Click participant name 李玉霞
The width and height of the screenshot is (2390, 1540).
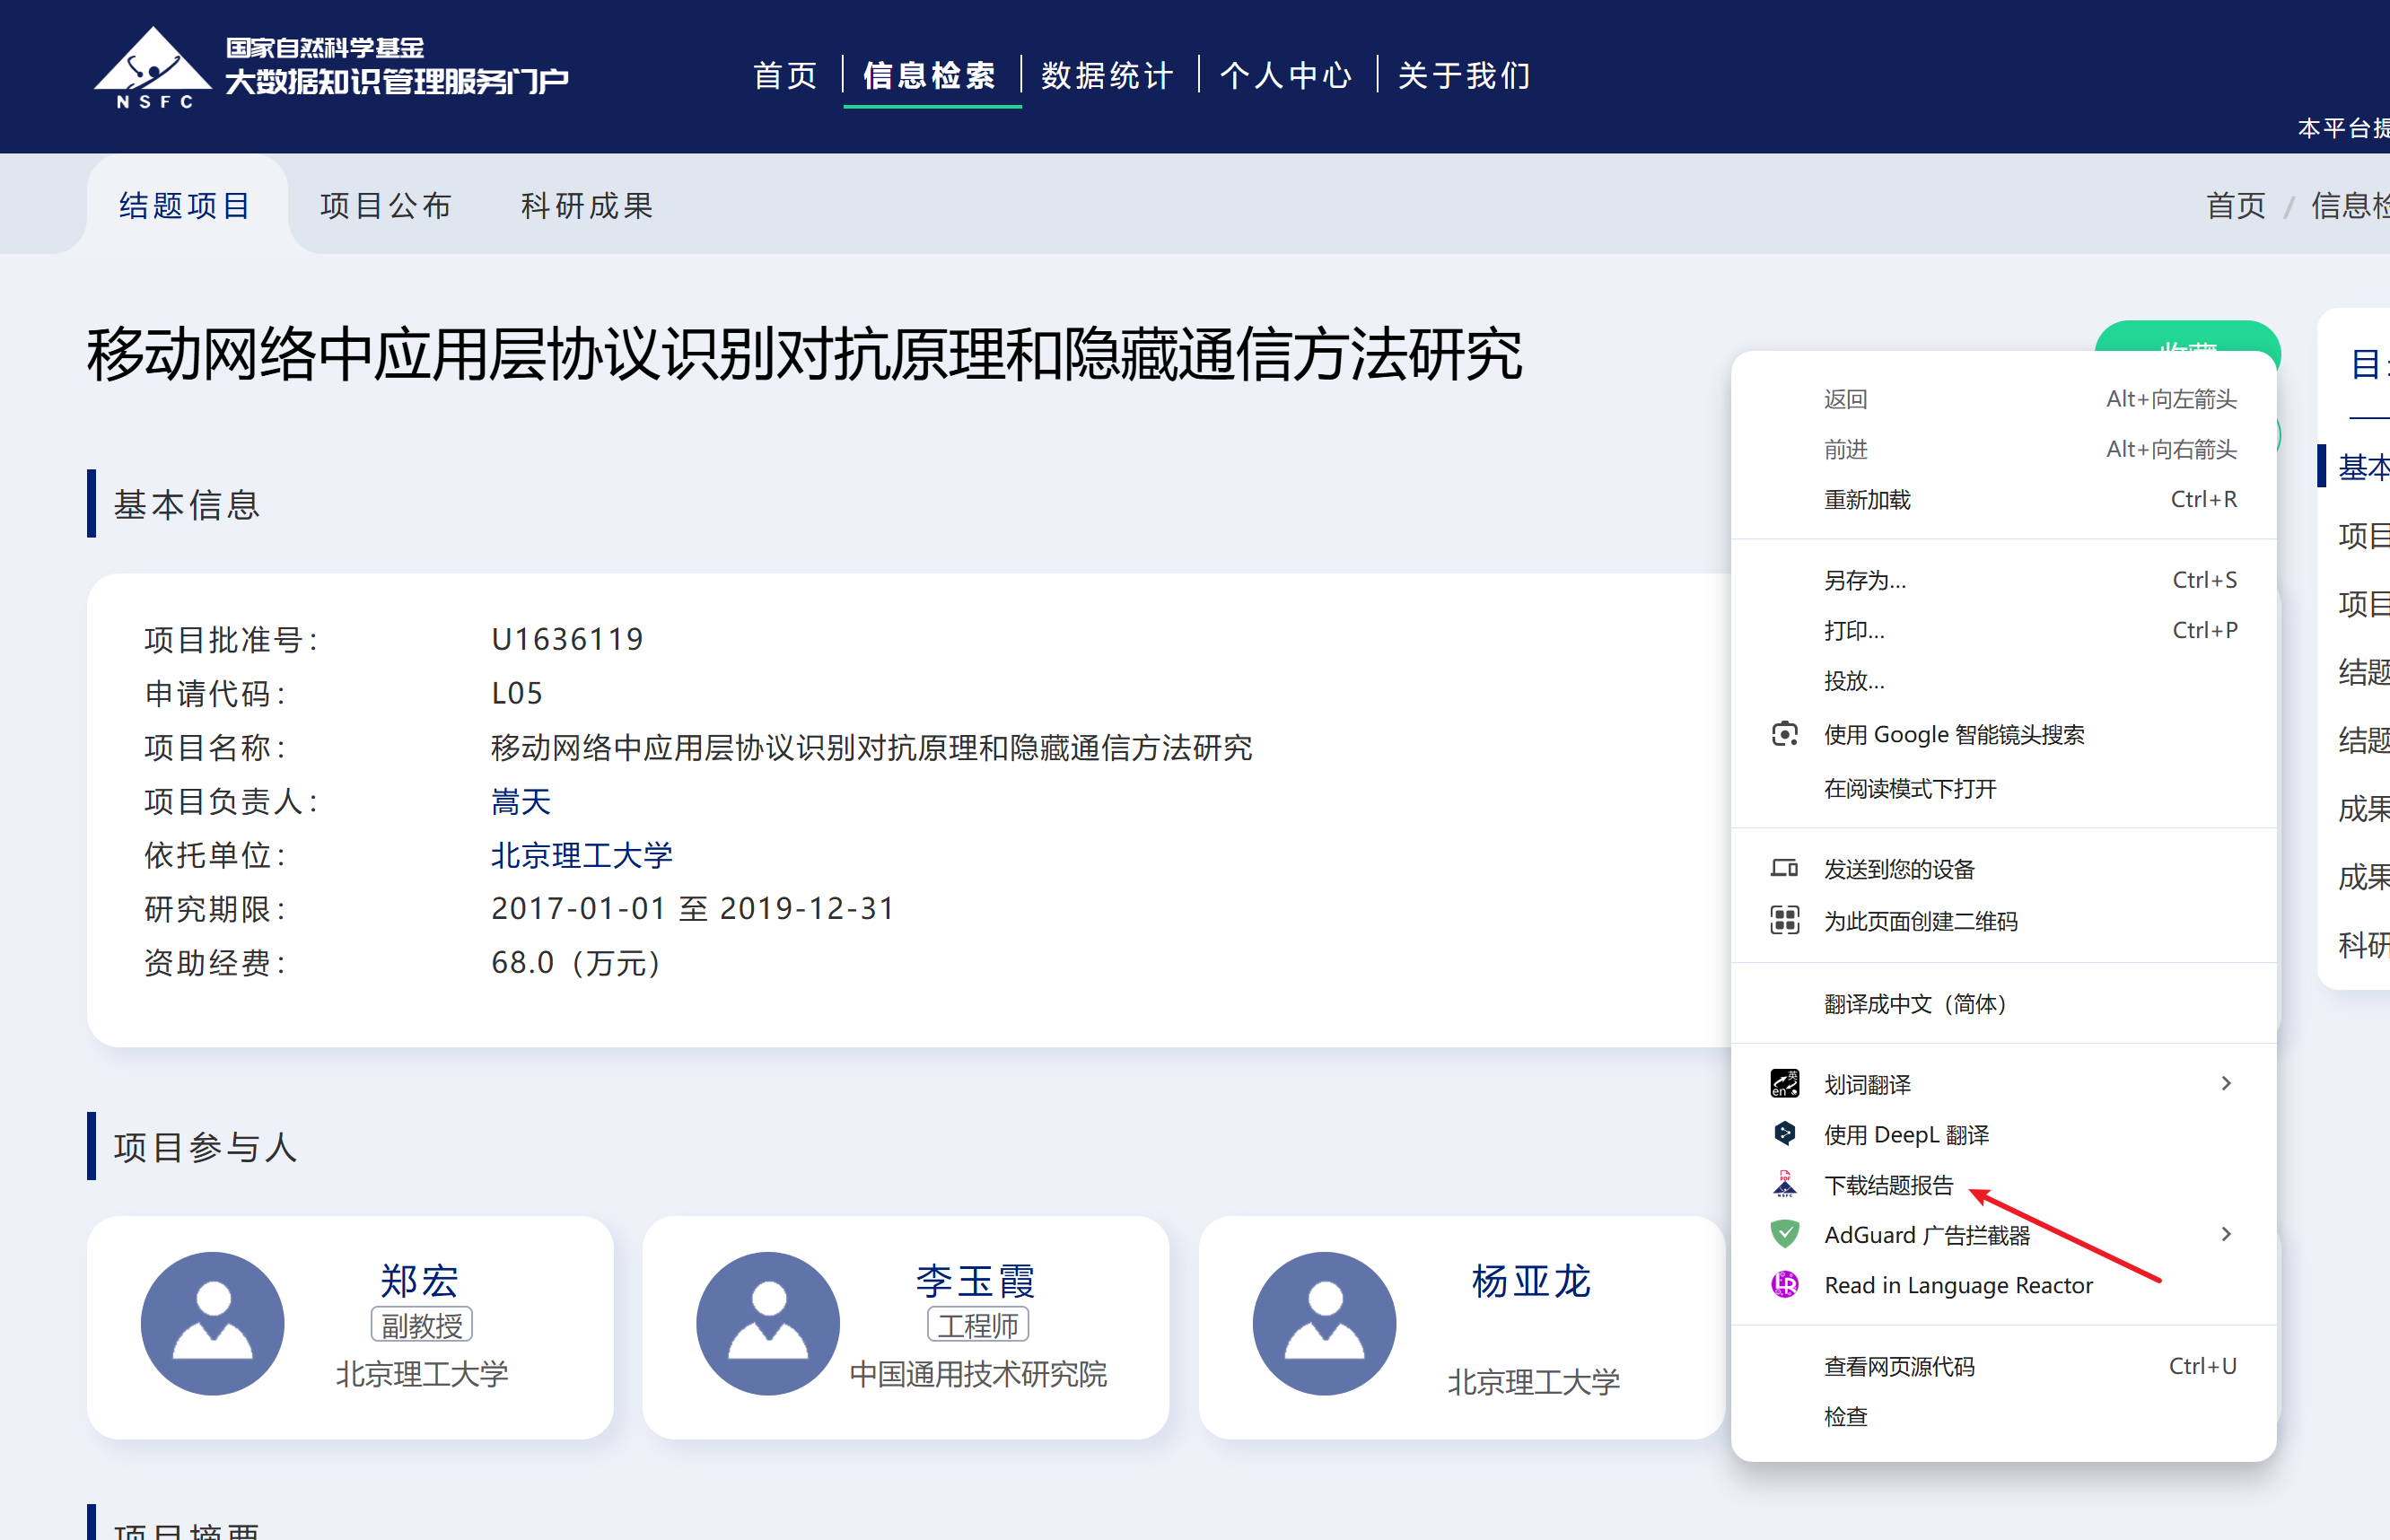(x=975, y=1281)
